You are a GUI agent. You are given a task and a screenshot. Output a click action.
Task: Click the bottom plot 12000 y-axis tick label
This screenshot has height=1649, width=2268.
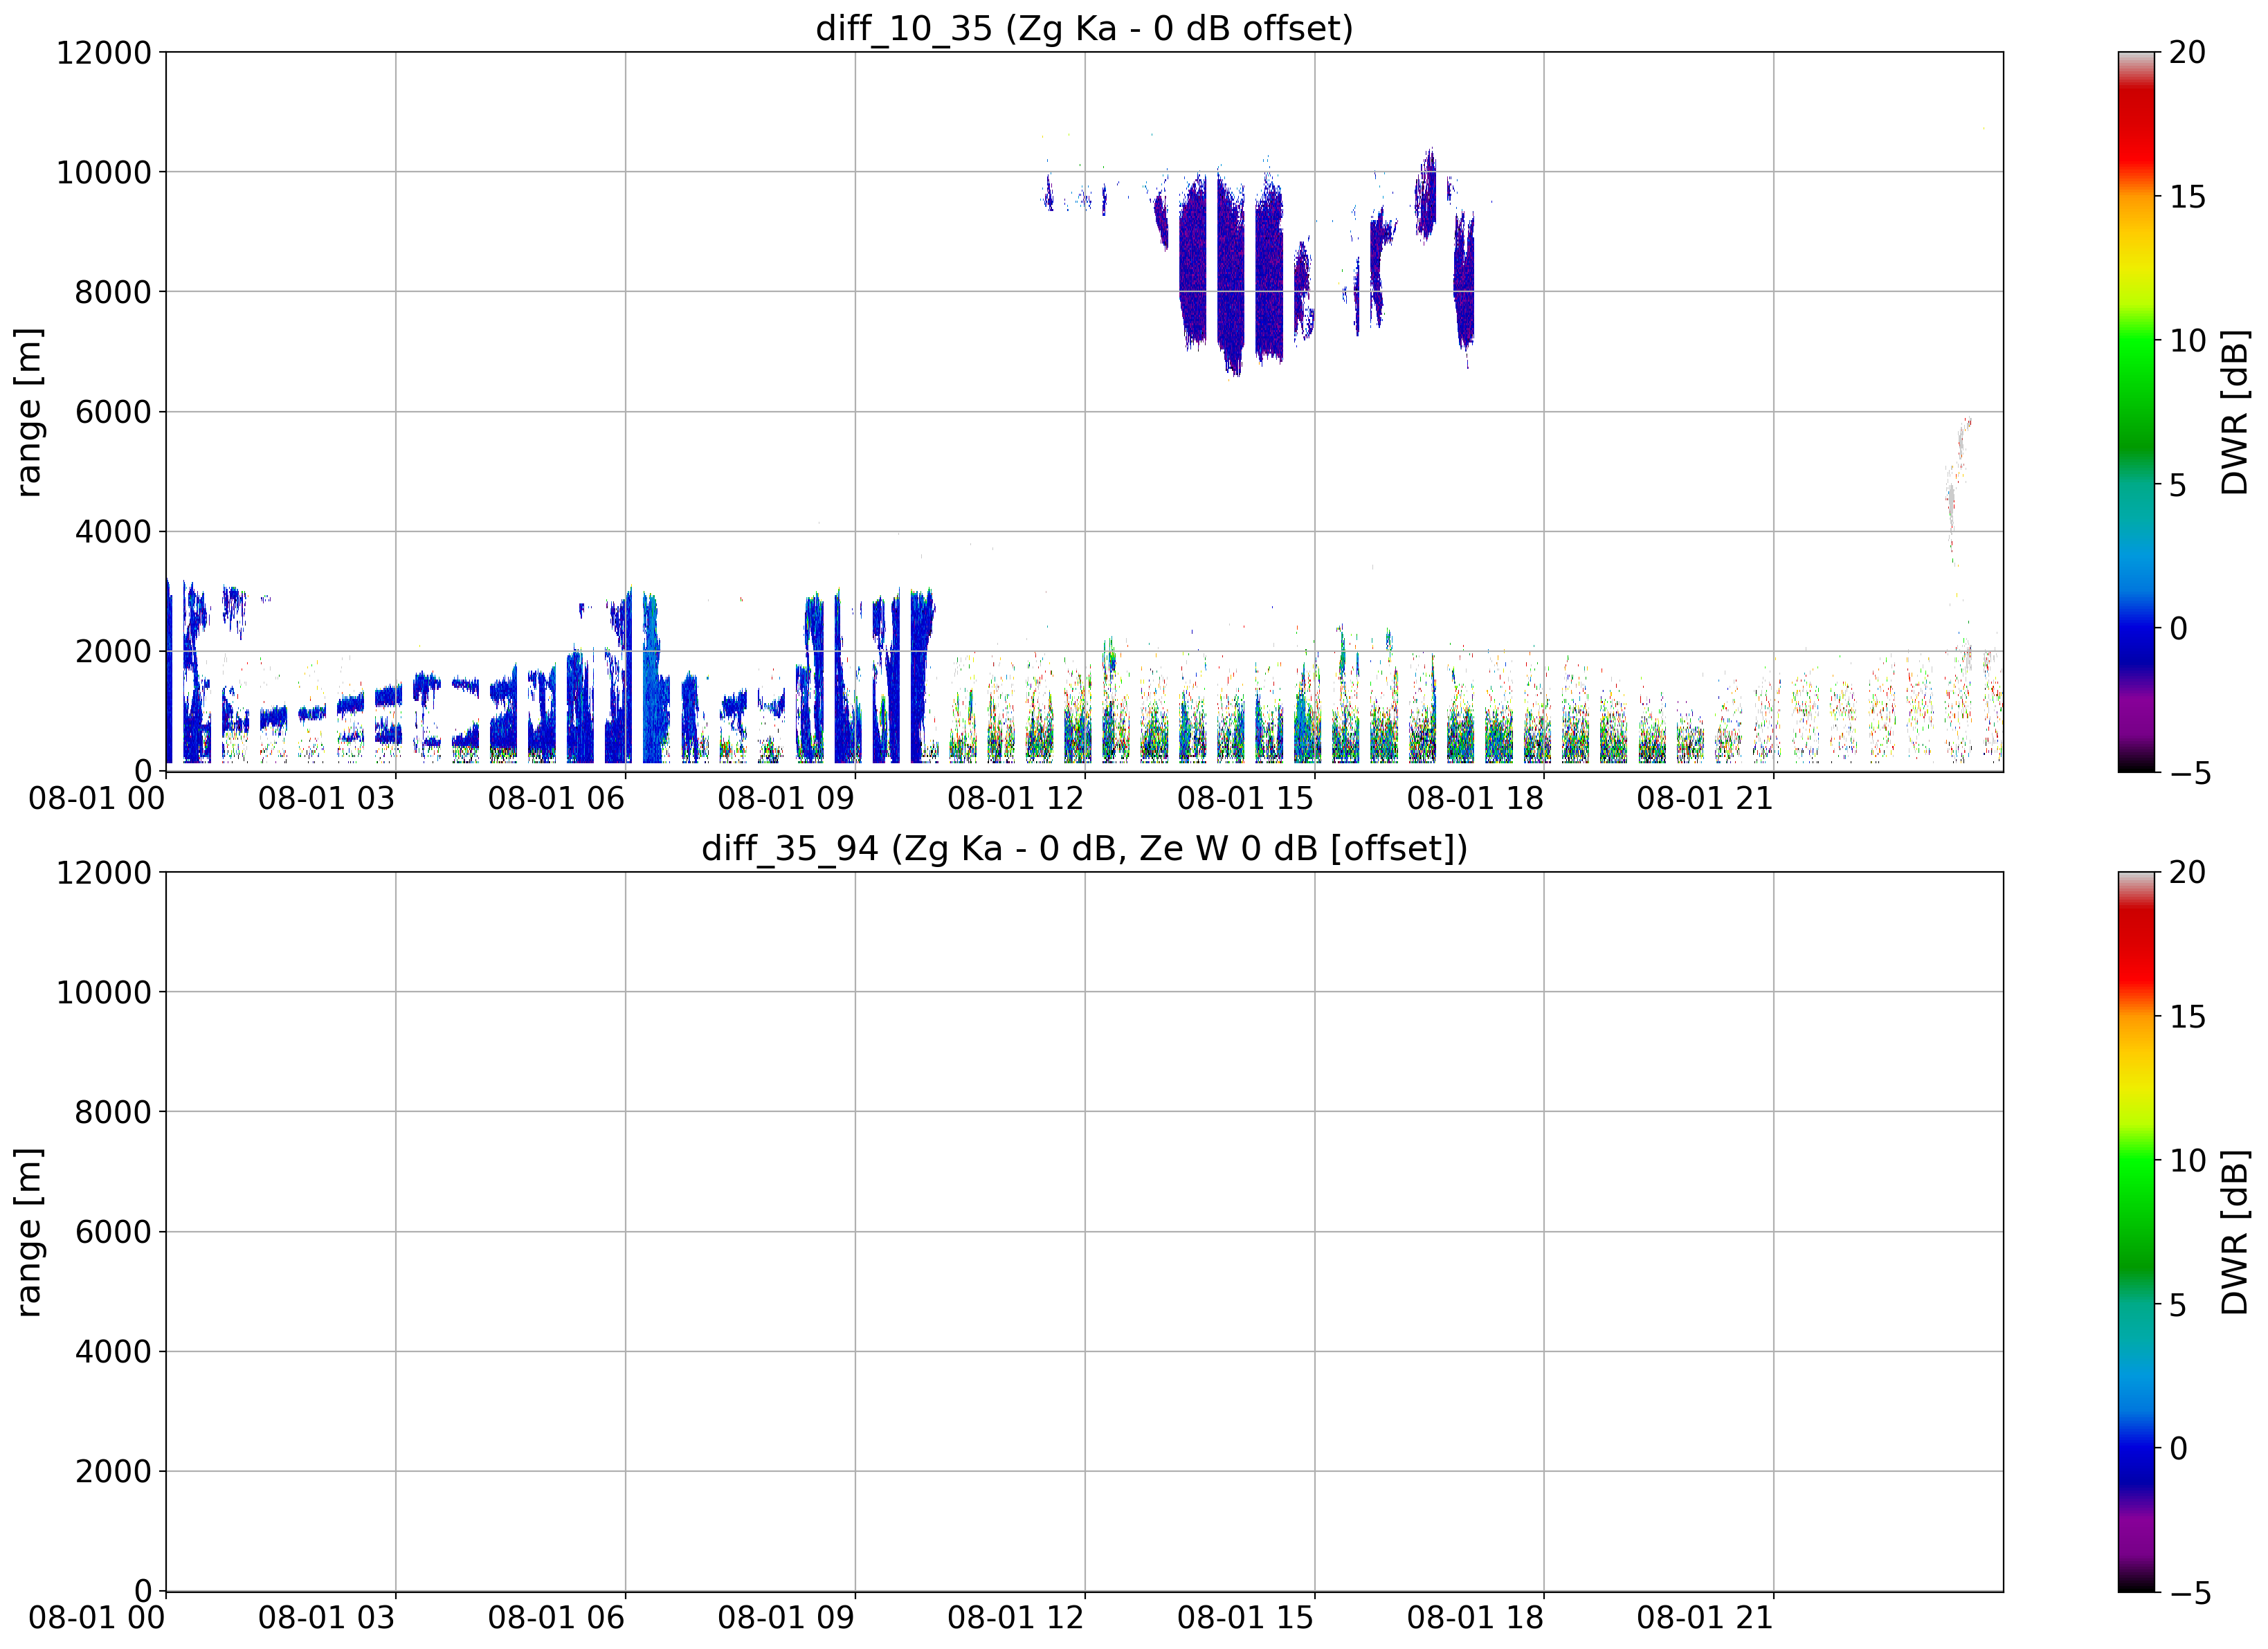click(104, 872)
